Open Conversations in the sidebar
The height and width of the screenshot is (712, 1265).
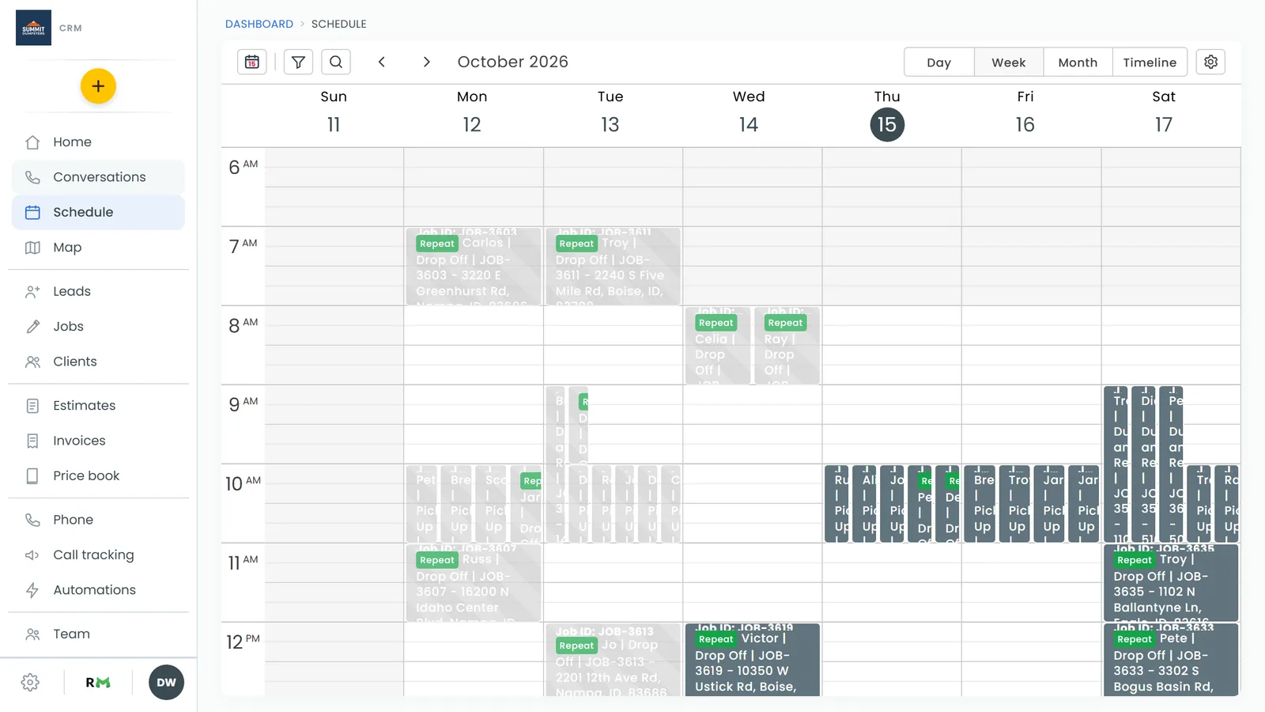98,177
